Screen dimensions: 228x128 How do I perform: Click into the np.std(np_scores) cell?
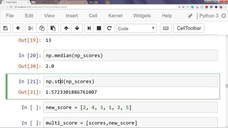coord(130,81)
